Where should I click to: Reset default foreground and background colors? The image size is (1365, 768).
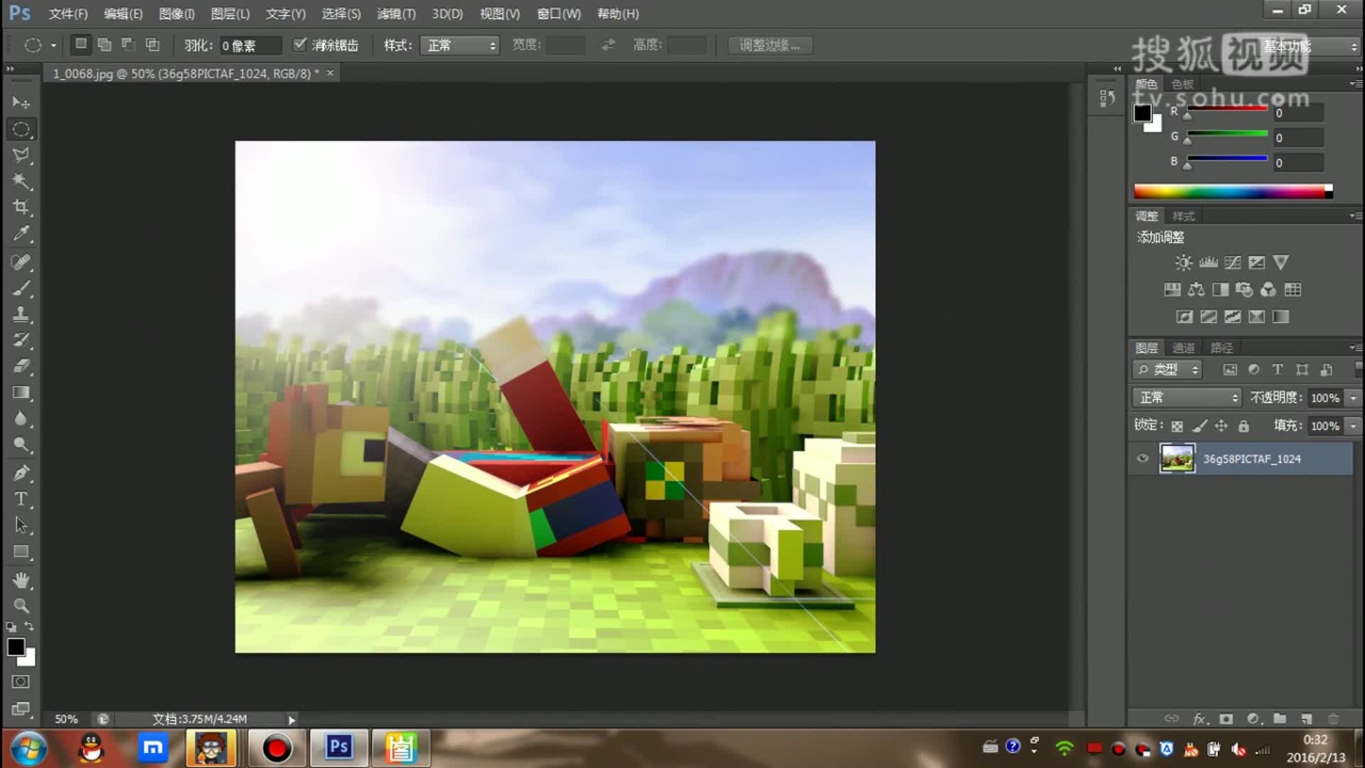11,627
